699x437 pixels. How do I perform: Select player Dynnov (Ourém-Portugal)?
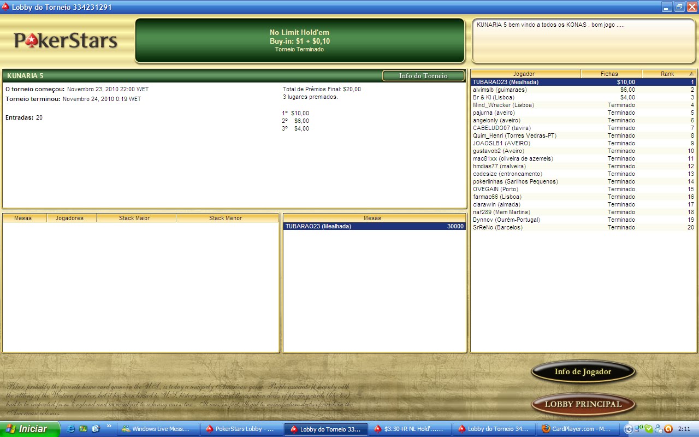(x=583, y=220)
